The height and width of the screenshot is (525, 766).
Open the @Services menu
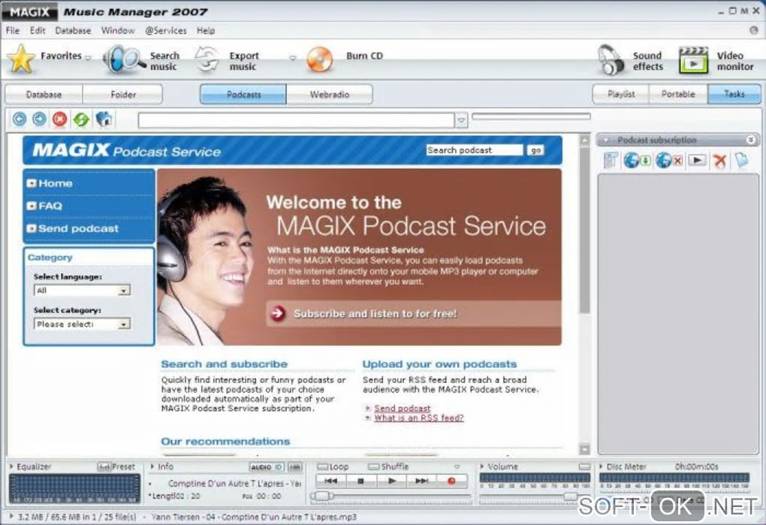point(166,30)
